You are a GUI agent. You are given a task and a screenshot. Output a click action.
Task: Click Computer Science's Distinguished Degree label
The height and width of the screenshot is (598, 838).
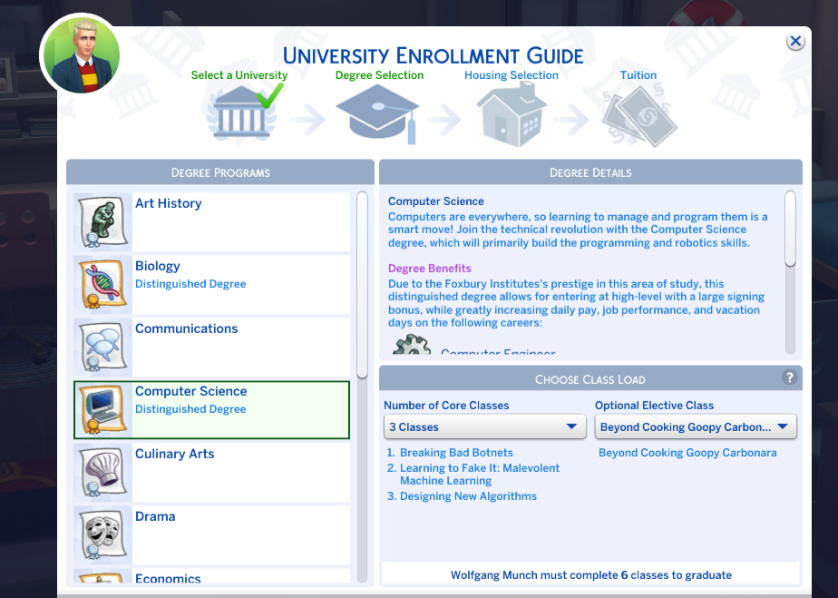click(190, 409)
